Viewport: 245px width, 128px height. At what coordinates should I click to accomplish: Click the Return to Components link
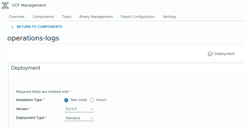point(39,27)
